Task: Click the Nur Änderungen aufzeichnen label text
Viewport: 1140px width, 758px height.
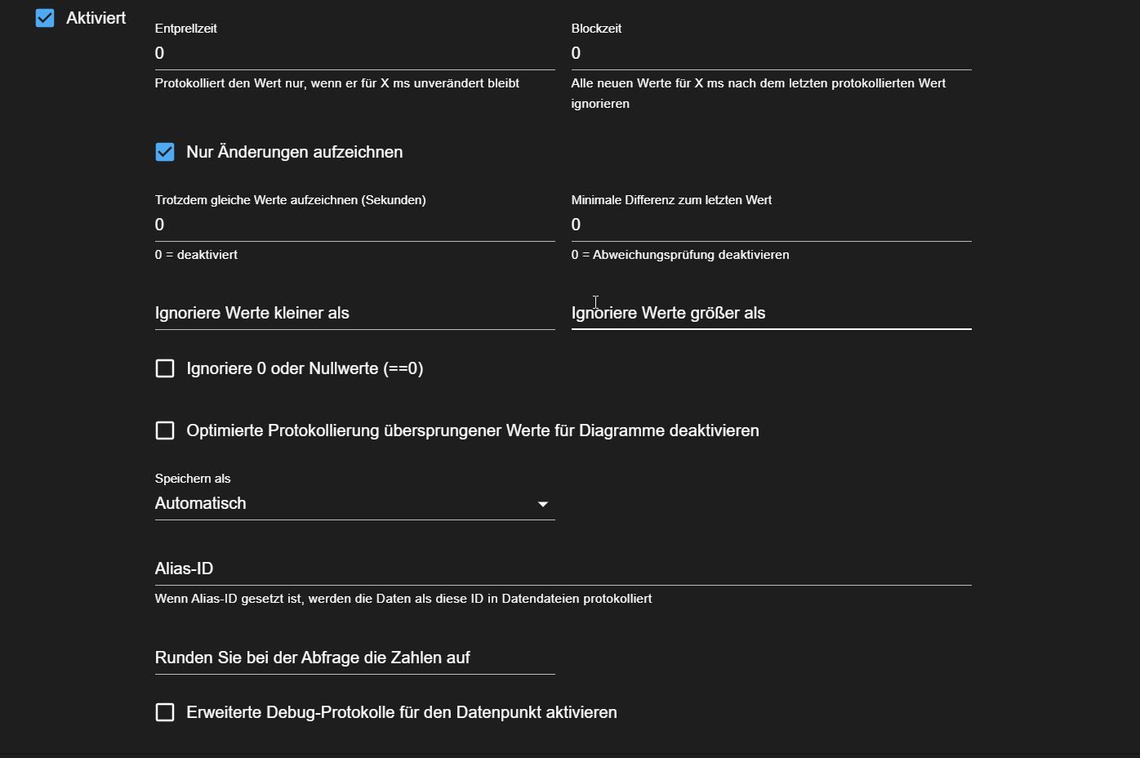Action: point(294,152)
